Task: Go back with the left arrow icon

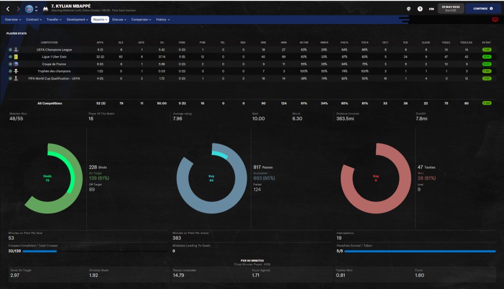Action: pyautogui.click(x=7, y=9)
